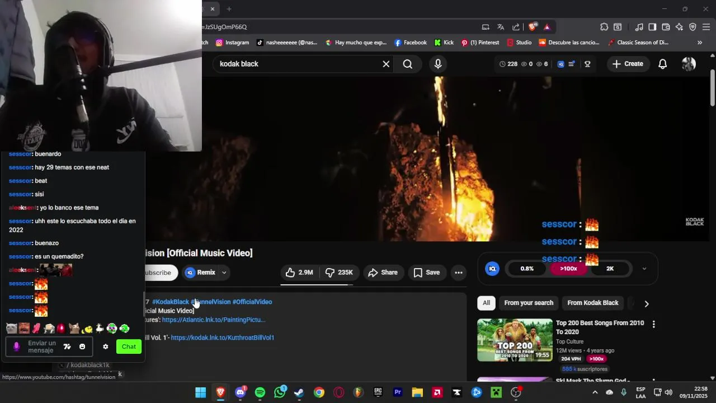Open Brave Rewards triangle icon
This screenshot has height=403, width=716.
[547, 27]
